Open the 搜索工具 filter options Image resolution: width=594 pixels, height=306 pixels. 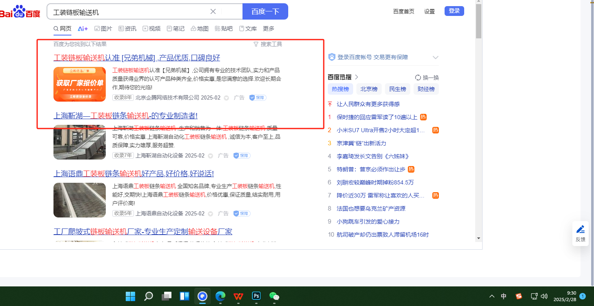268,44
